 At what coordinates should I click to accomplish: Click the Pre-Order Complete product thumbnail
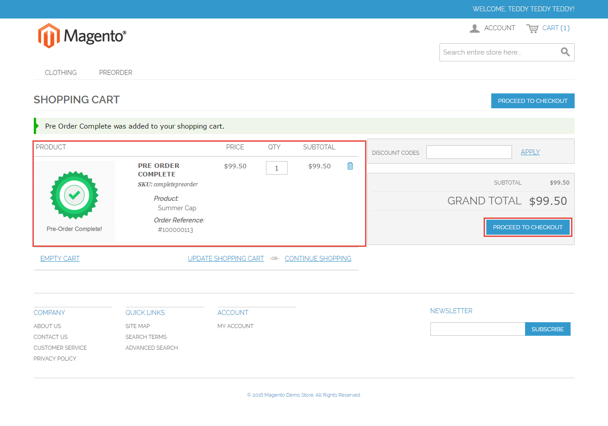click(74, 196)
